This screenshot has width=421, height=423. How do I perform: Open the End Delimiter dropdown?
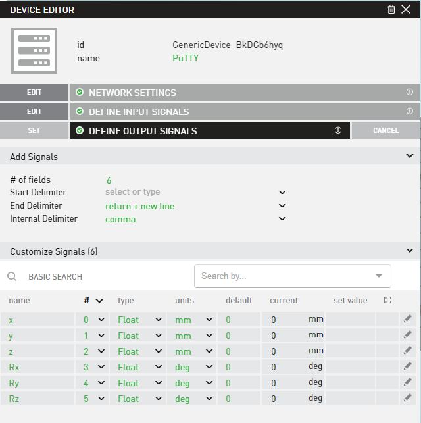point(282,205)
